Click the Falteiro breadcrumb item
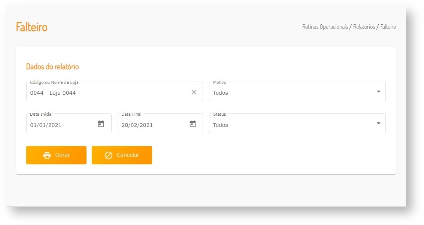This screenshot has width=424, height=225. point(388,27)
